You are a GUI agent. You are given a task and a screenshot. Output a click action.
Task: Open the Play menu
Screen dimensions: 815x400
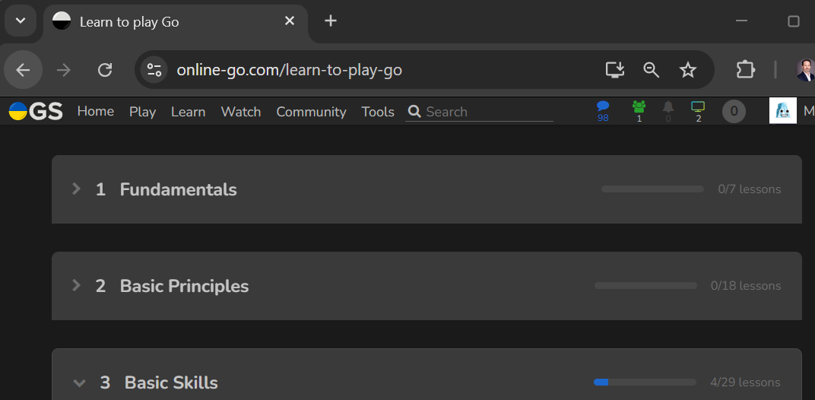142,112
